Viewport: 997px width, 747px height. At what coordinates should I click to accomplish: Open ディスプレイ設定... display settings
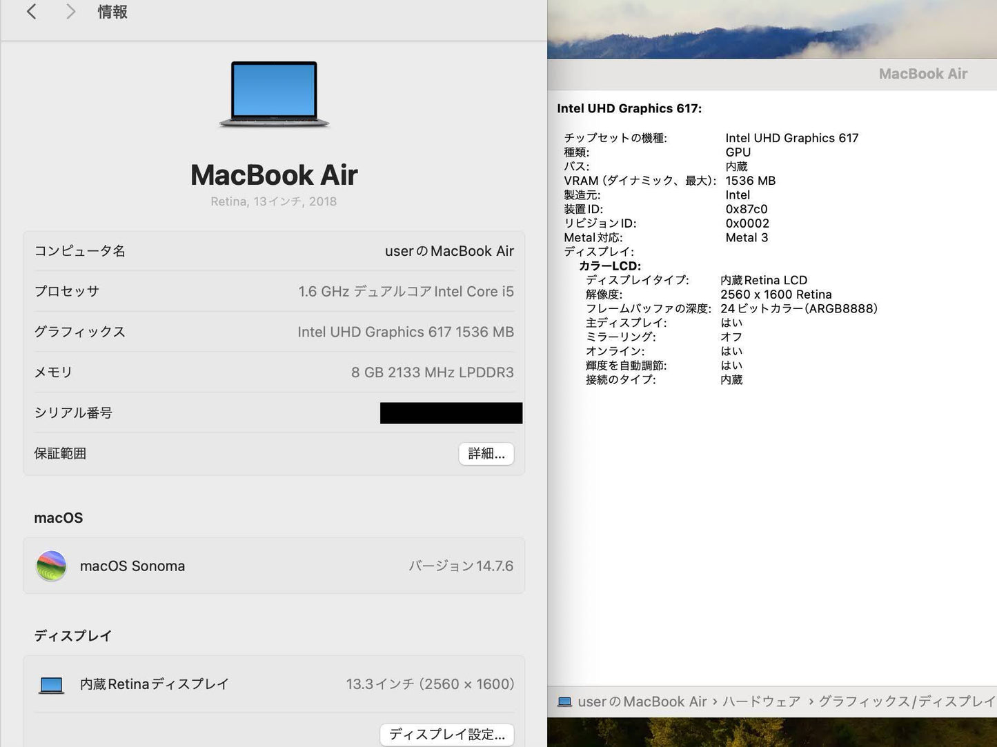coord(446,735)
